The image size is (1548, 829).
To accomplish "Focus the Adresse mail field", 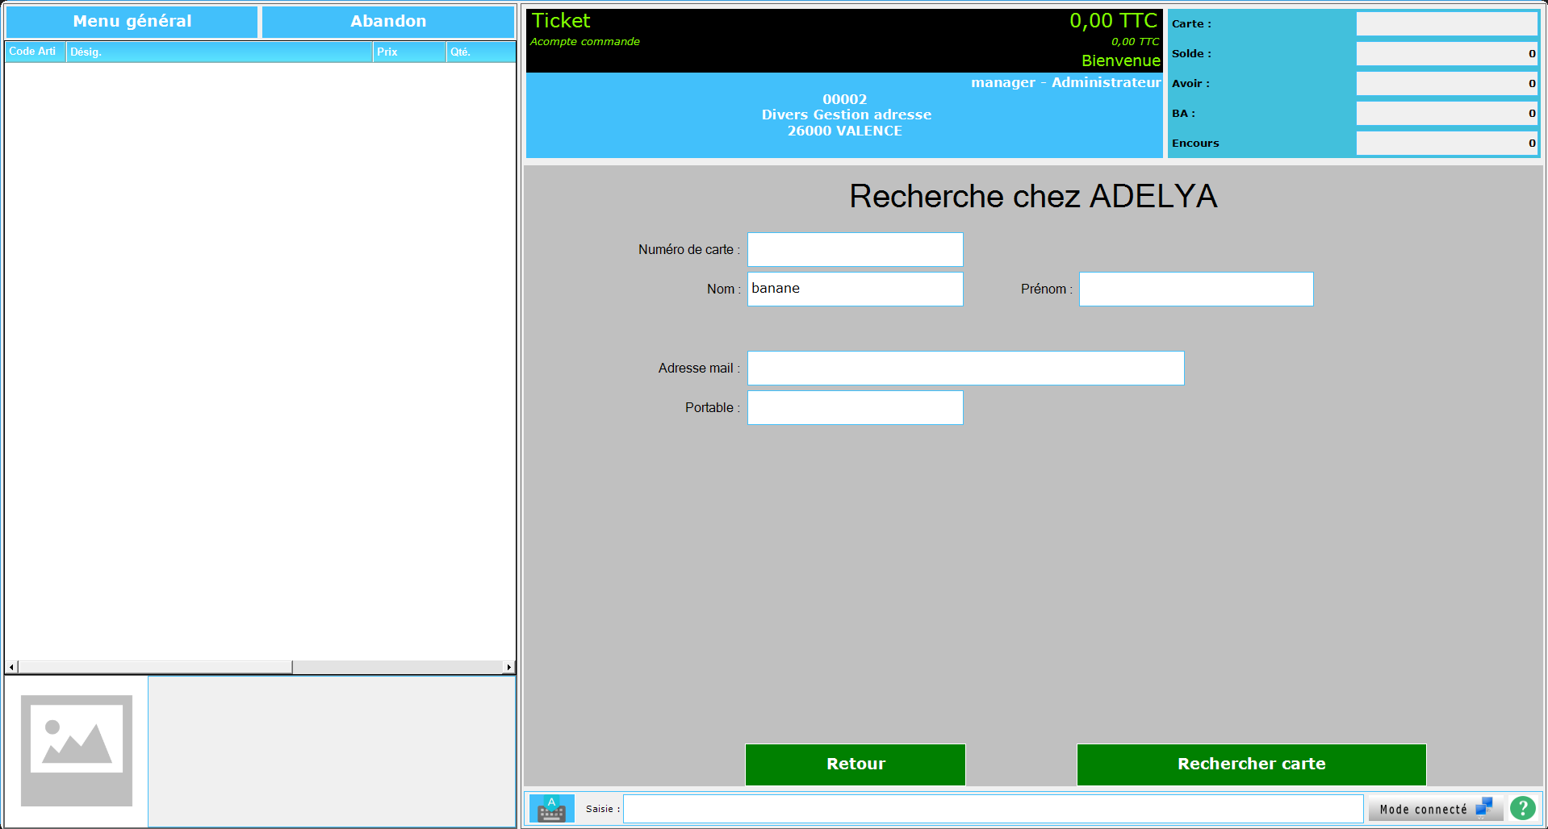I will coord(966,368).
